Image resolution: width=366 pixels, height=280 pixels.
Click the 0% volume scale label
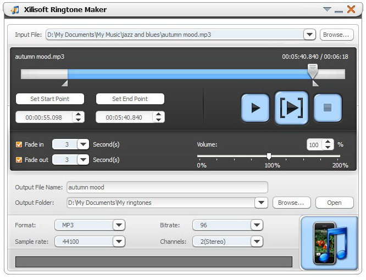202,165
